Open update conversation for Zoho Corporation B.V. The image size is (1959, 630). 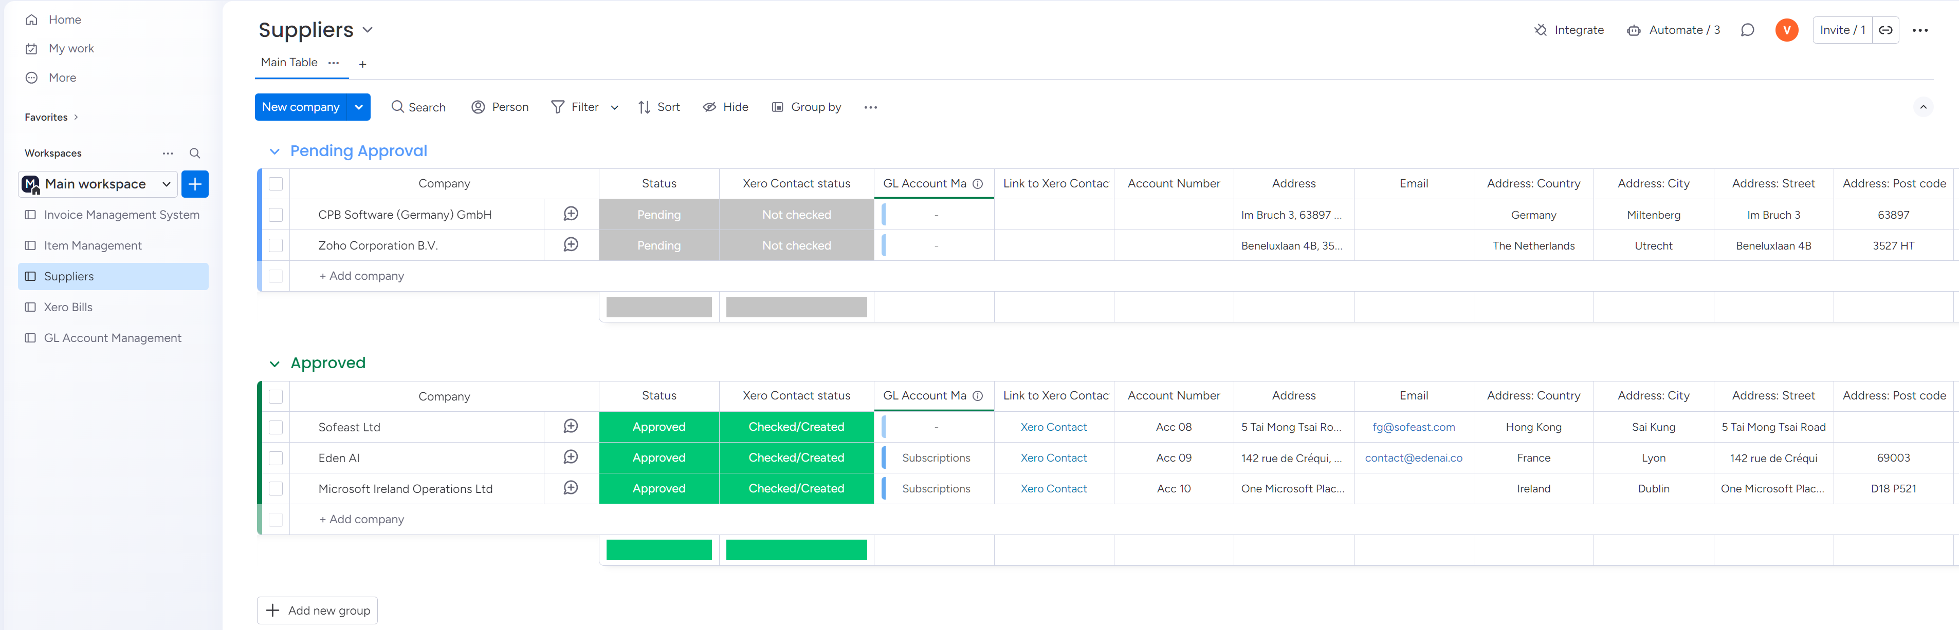pos(571,245)
